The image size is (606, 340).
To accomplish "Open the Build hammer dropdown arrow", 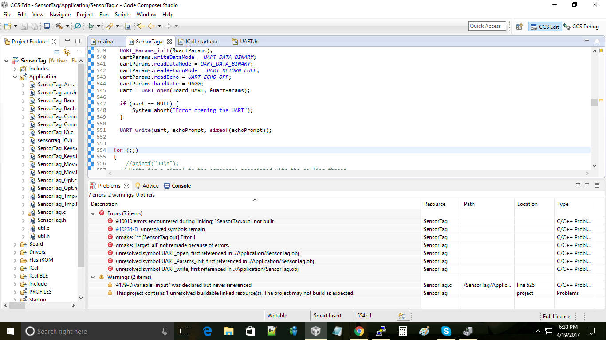I will click(x=67, y=26).
